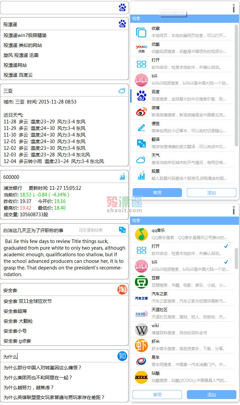Click weather cloud icon beside 三亚 field
The width and height of the screenshot is (240, 405).
pos(122,91)
